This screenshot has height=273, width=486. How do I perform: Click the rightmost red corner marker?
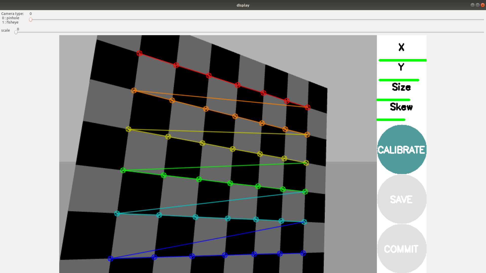308,108
